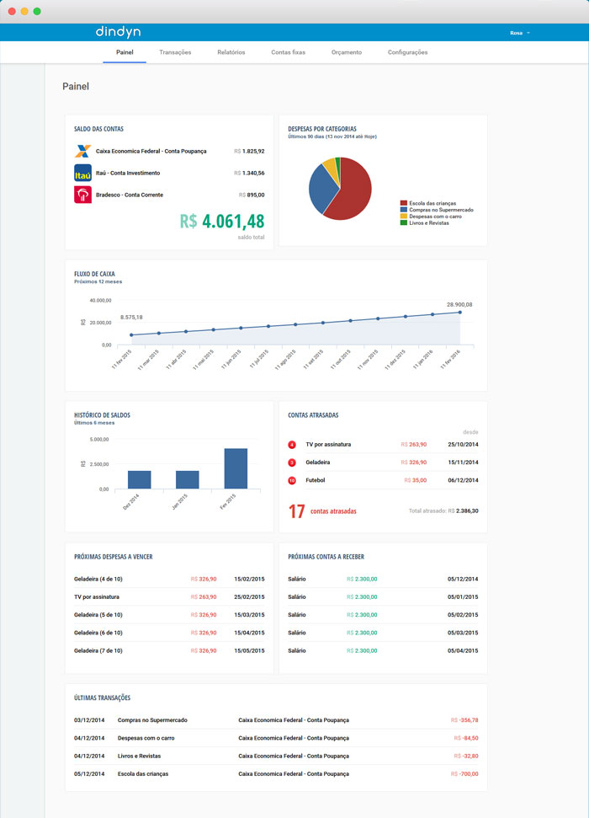The width and height of the screenshot is (589, 818).
Task: Click the Fev 2015 bar in balance history
Action: coord(236,468)
